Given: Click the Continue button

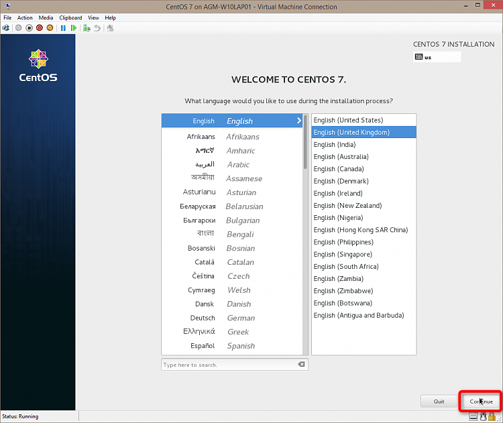Looking at the screenshot, I should (x=481, y=402).
